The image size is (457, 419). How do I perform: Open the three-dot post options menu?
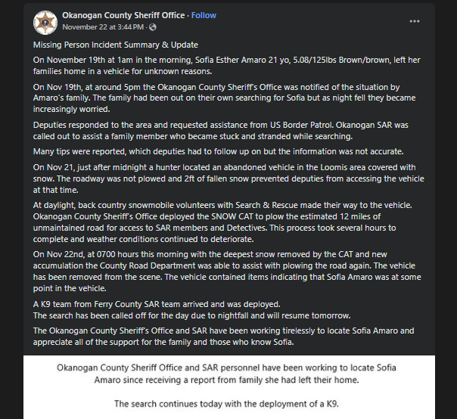(x=414, y=21)
